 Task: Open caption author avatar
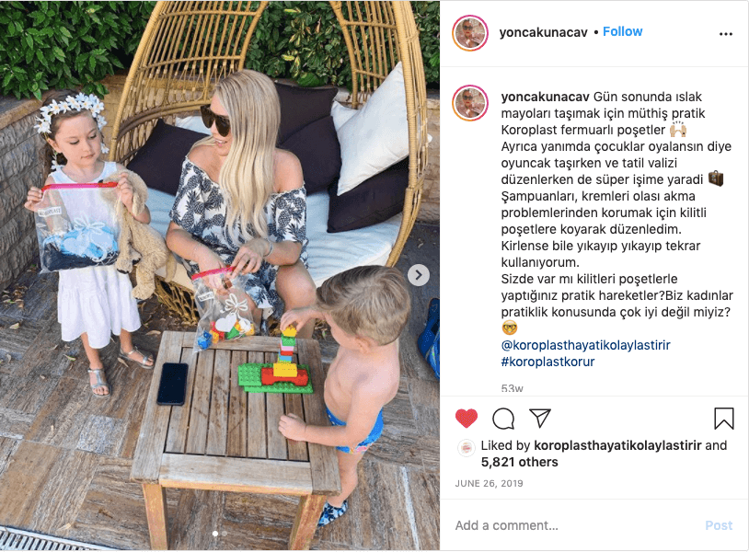[x=470, y=103]
